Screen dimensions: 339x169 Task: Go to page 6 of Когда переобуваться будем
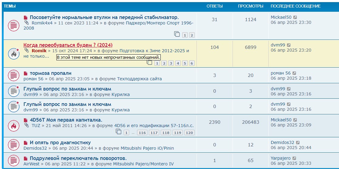click(x=192, y=63)
